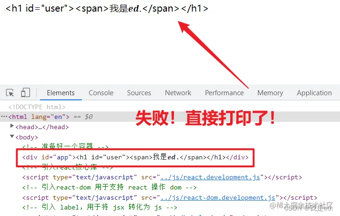Open the ellipsis actions next to html node
Viewport: 340px width, 216px height.
click(4, 117)
